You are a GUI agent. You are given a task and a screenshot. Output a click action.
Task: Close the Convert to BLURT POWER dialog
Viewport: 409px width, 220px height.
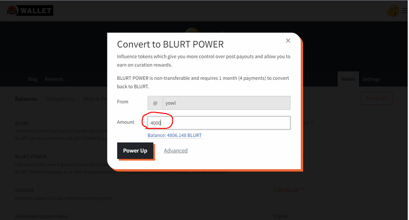[x=288, y=40]
